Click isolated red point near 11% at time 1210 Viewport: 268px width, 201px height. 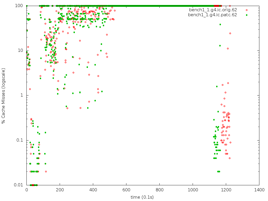(228, 48)
